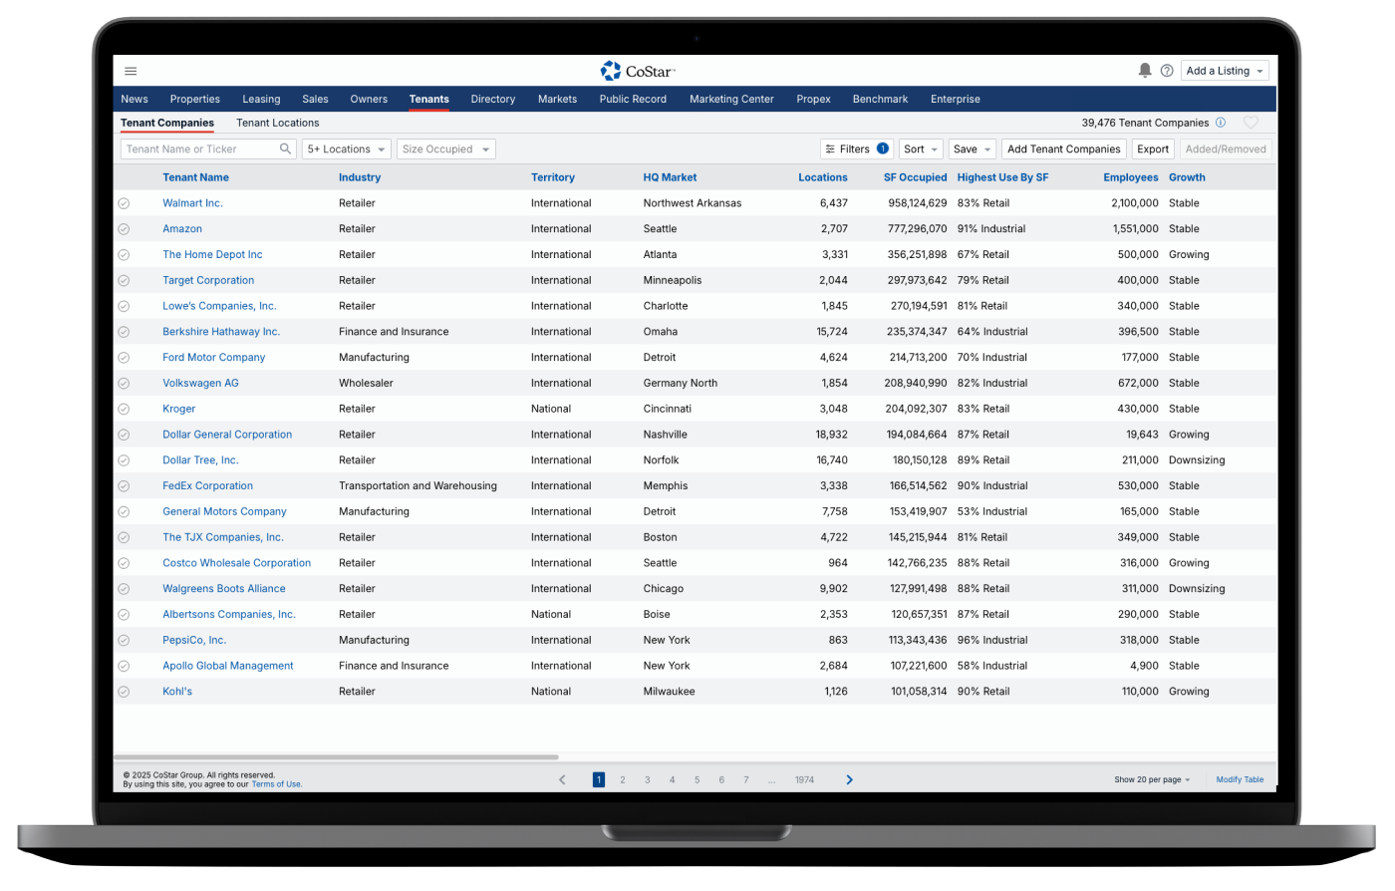The height and width of the screenshot is (891, 1395).
Task: Check the Ford Motor Company row
Action: click(x=124, y=358)
